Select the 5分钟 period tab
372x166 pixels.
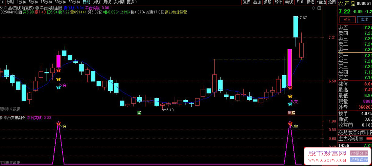(x=33, y=2)
